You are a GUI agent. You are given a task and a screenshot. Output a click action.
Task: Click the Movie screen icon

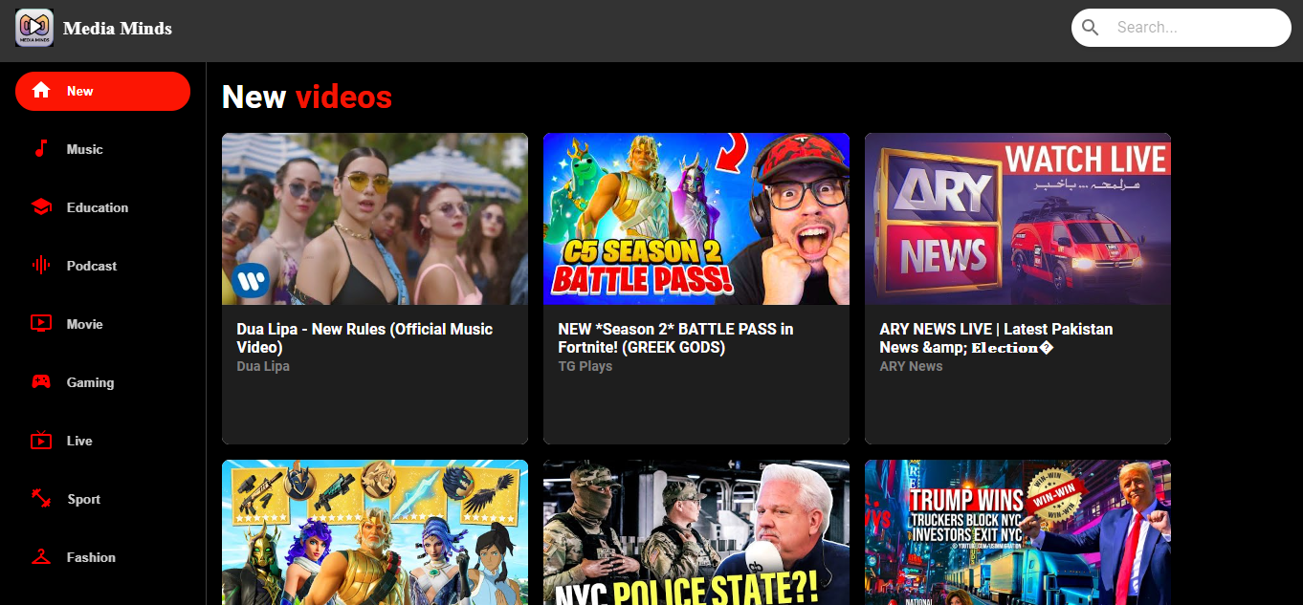(41, 324)
